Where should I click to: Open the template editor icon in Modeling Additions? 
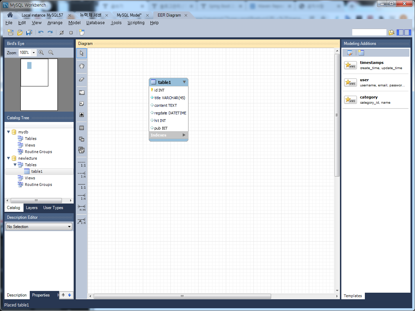tap(350, 53)
